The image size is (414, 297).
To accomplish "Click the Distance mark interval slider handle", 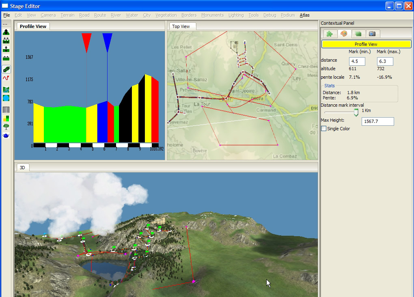I will pyautogui.click(x=356, y=112).
